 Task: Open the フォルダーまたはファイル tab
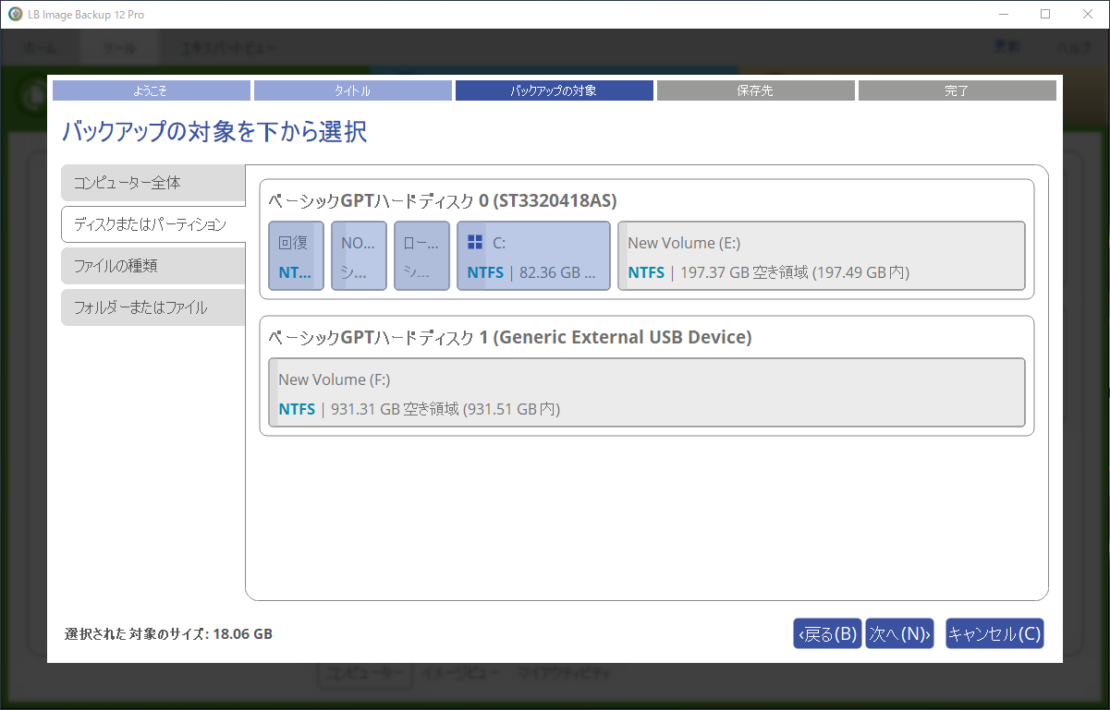152,307
